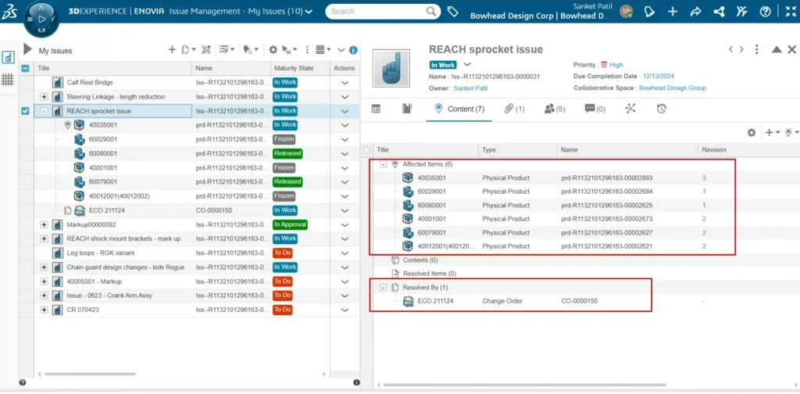
Task: Open the SP user avatar
Action: point(626,11)
